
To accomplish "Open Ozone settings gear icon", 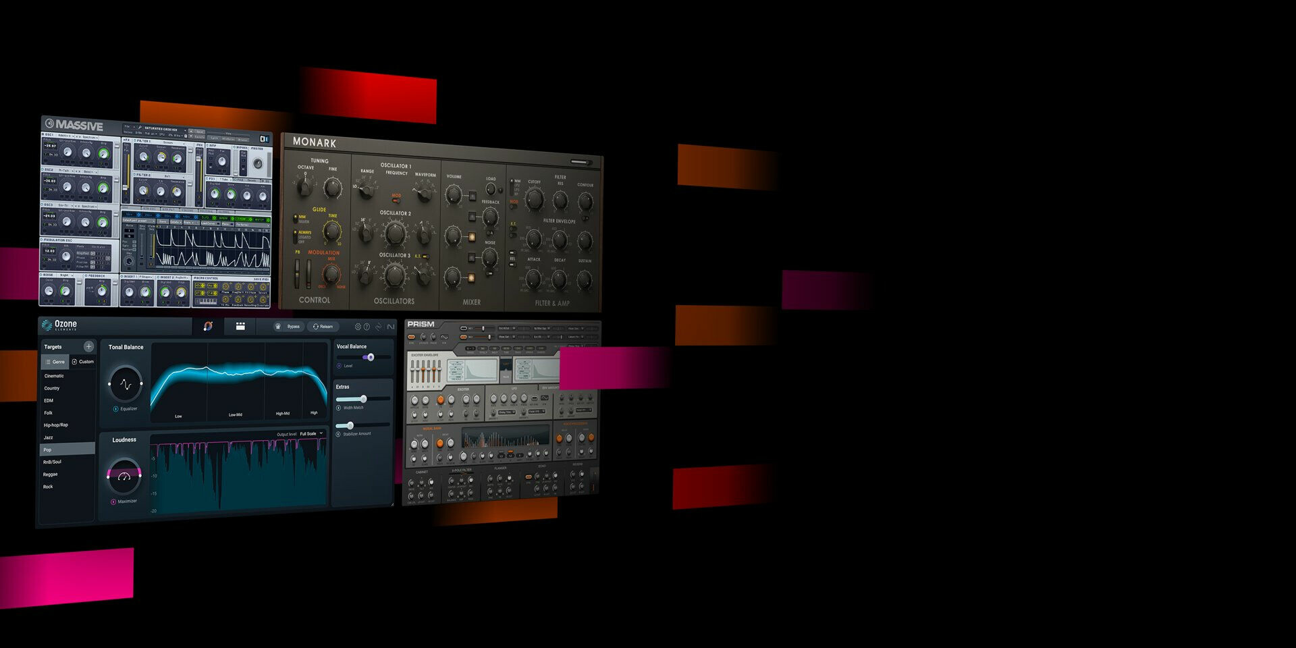I will 358,327.
